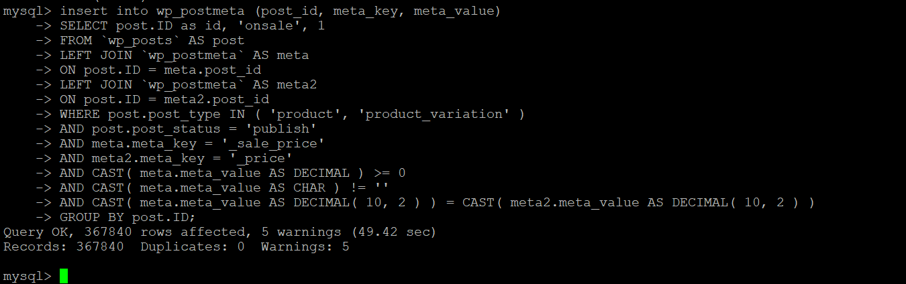
Task: Click the '_price' meta key value
Action: pyautogui.click(x=260, y=158)
